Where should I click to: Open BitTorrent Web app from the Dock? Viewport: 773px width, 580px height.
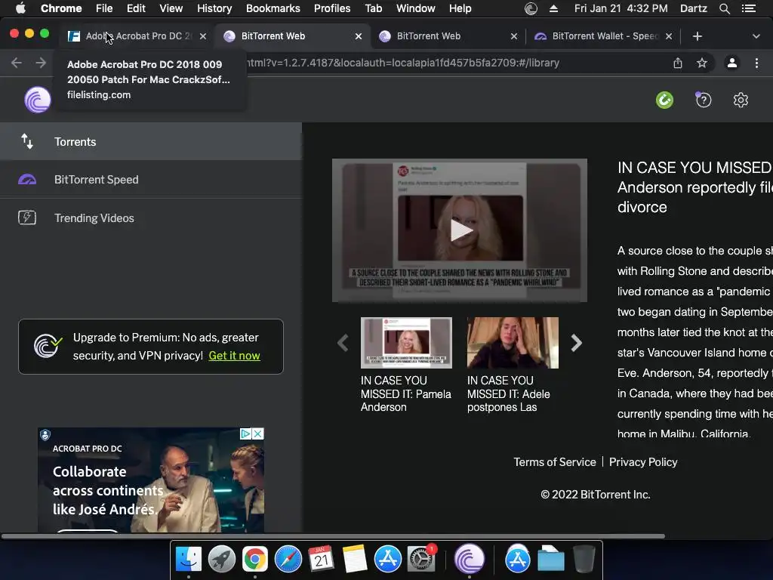[470, 560]
